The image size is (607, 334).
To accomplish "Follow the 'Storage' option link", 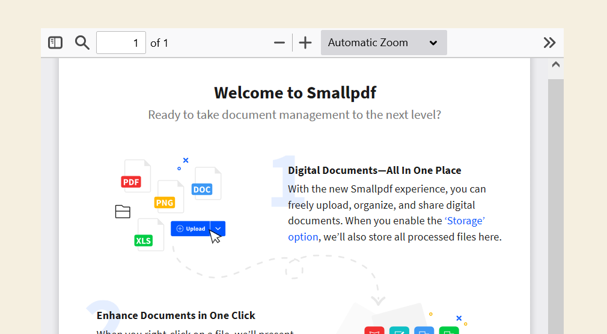I will 386,228.
